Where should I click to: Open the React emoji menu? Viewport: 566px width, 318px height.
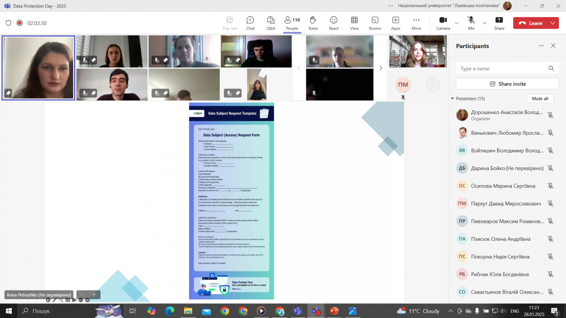click(x=333, y=23)
